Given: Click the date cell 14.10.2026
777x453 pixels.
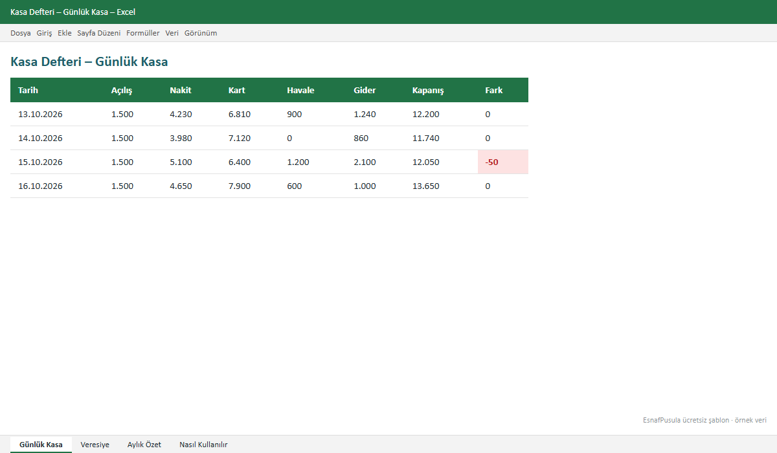Looking at the screenshot, I should 57,138.
